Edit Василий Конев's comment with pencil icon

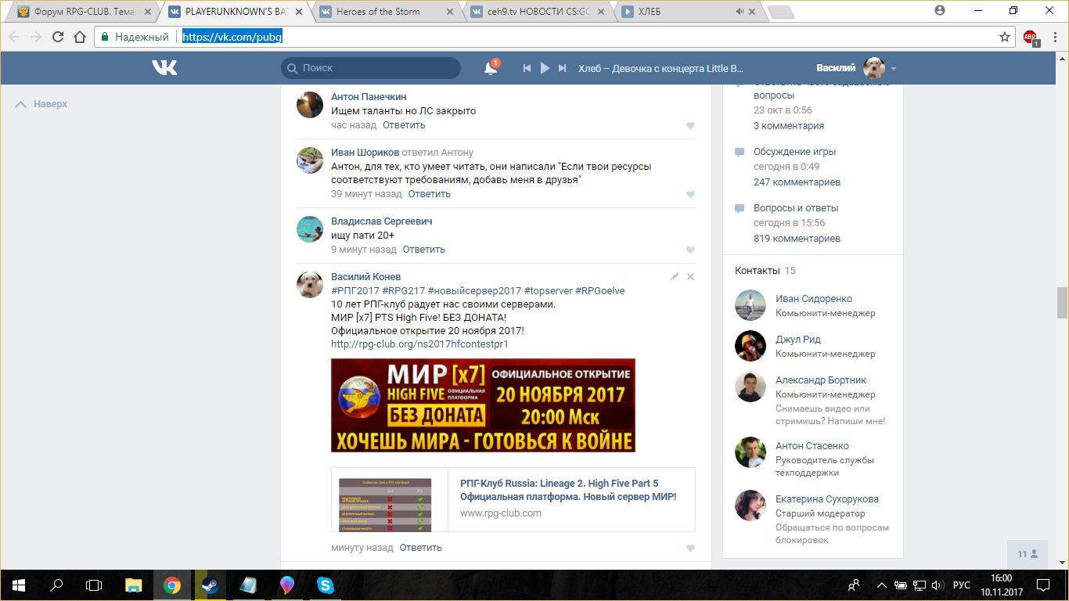(x=675, y=277)
